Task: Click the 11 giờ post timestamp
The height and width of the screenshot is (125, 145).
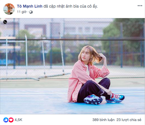Action: (x=22, y=12)
